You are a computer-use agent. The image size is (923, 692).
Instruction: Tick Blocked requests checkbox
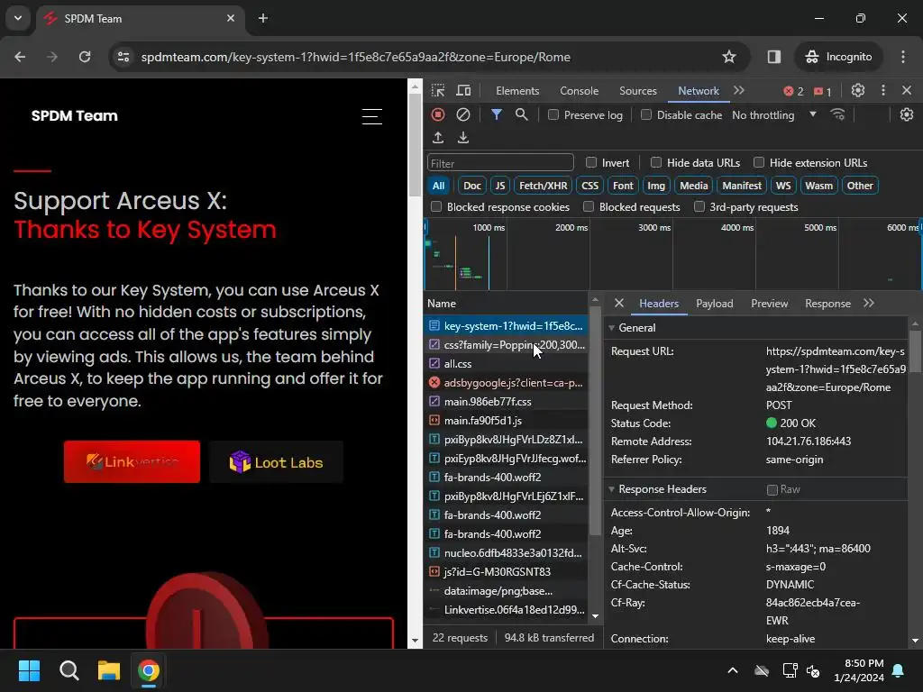[x=588, y=206]
